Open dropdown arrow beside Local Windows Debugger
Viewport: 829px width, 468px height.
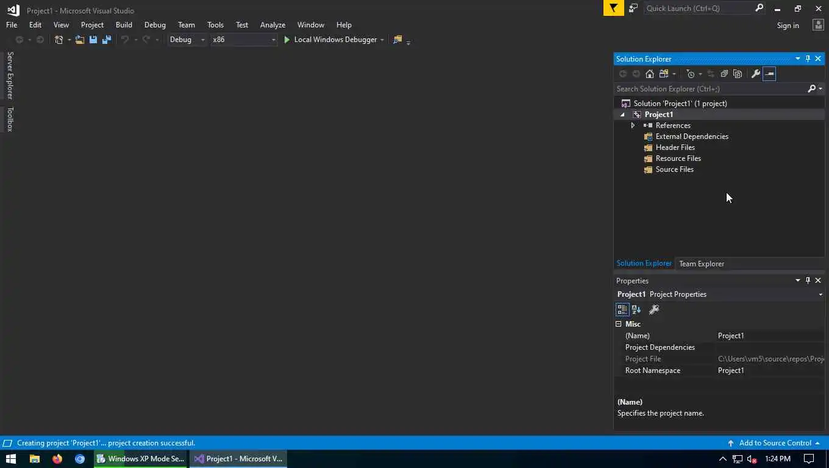(x=382, y=40)
